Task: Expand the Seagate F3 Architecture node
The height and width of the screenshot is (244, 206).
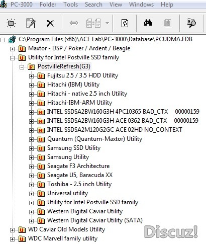Action: [x=31, y=167]
